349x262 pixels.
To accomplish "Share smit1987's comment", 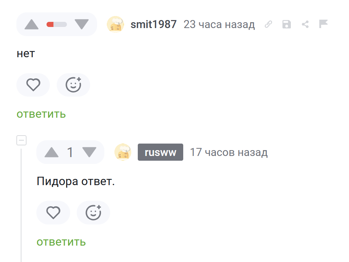I will 305,24.
